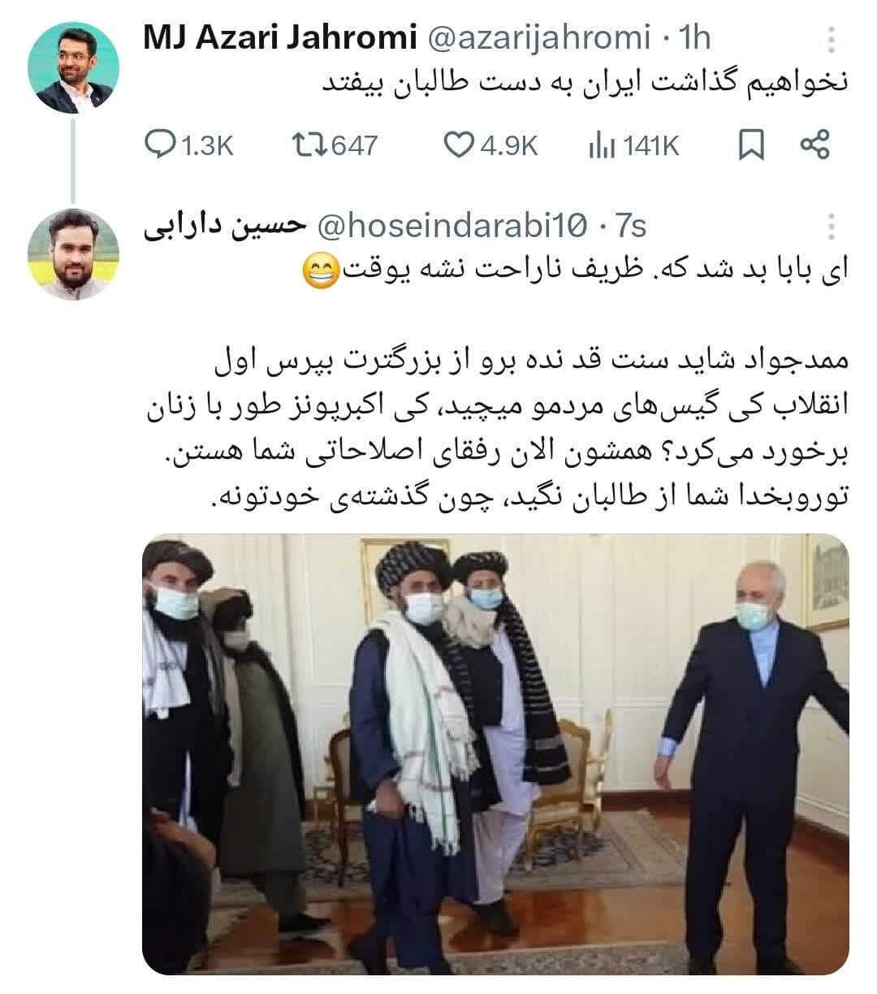Like the tweet with 4.9K hearts
877x994 pixels.
click(x=459, y=145)
